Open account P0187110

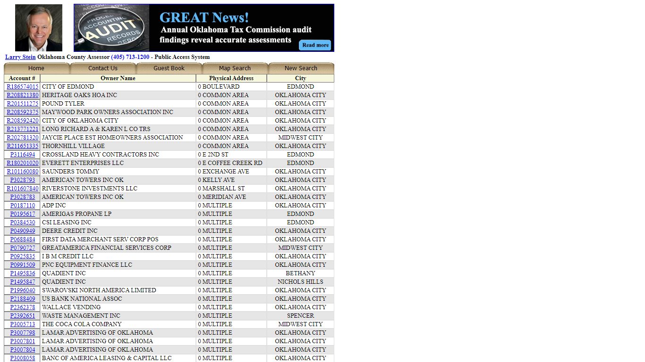(23, 206)
